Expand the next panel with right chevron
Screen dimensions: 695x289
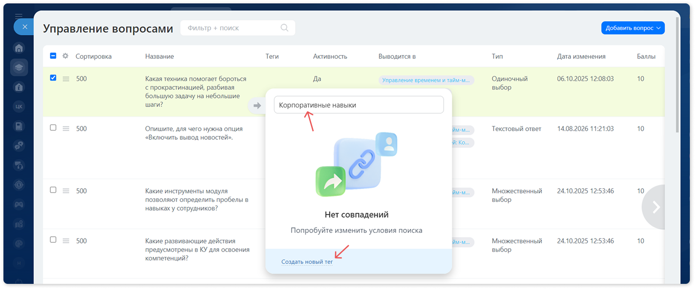tap(656, 207)
